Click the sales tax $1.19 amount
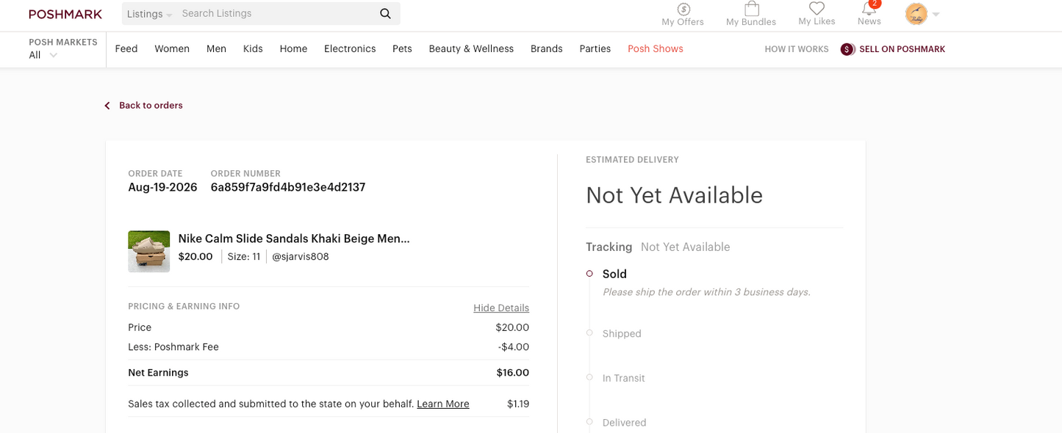This screenshot has height=433, width=1062. tap(518, 404)
